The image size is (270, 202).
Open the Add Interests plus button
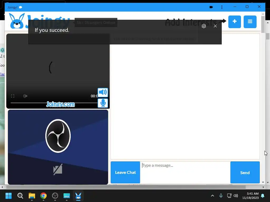click(234, 22)
